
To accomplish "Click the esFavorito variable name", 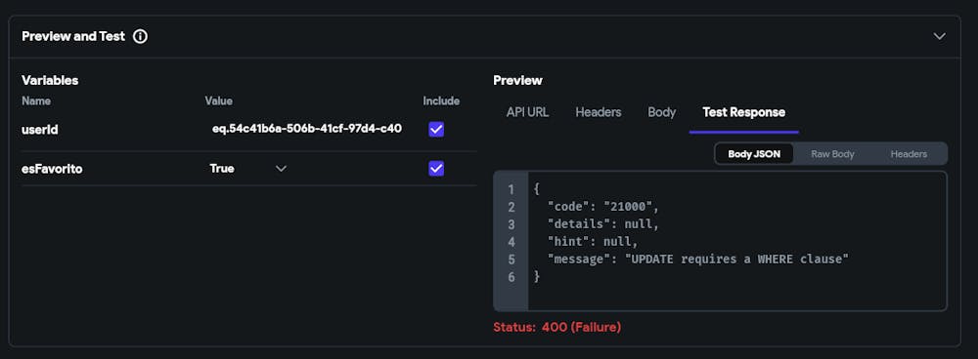I will 52,169.
